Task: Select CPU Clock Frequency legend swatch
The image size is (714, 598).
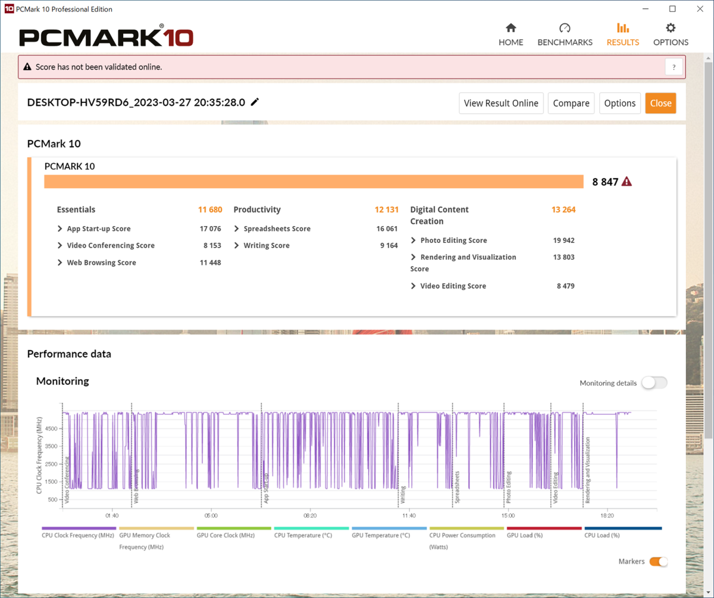Action: [x=79, y=528]
